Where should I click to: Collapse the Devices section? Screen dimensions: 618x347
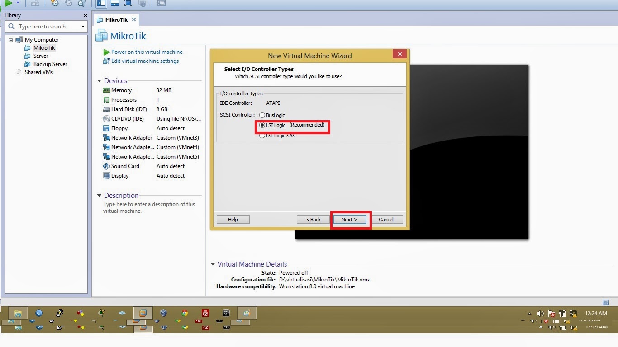point(100,81)
